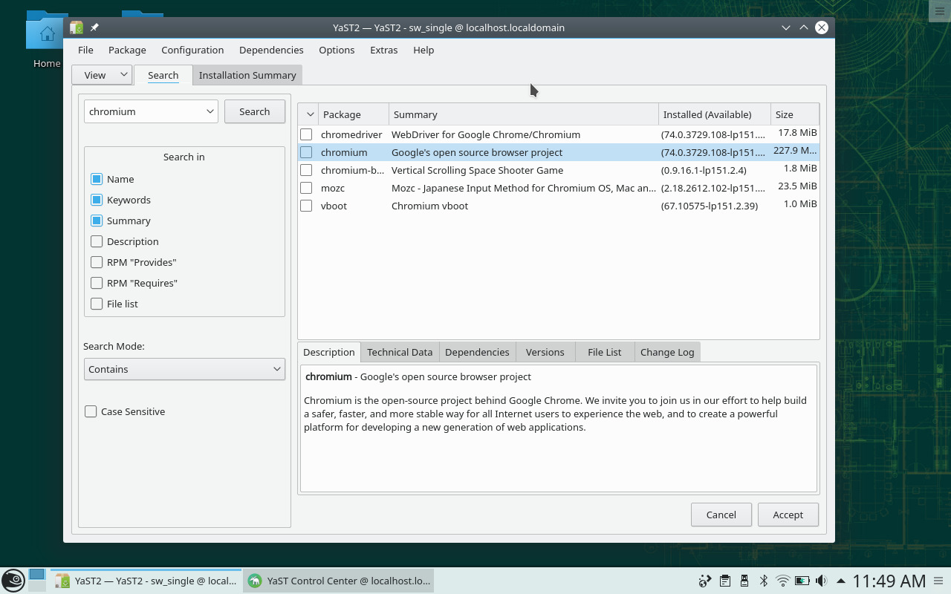This screenshot has height=594, width=951.
Task: Enable RPM "Provides" search option
Action: (97, 262)
